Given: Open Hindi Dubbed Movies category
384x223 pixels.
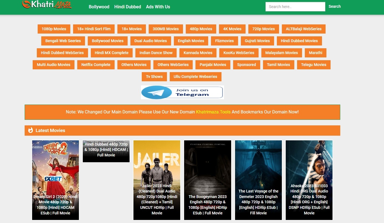Looking at the screenshot, I should pos(299,41).
